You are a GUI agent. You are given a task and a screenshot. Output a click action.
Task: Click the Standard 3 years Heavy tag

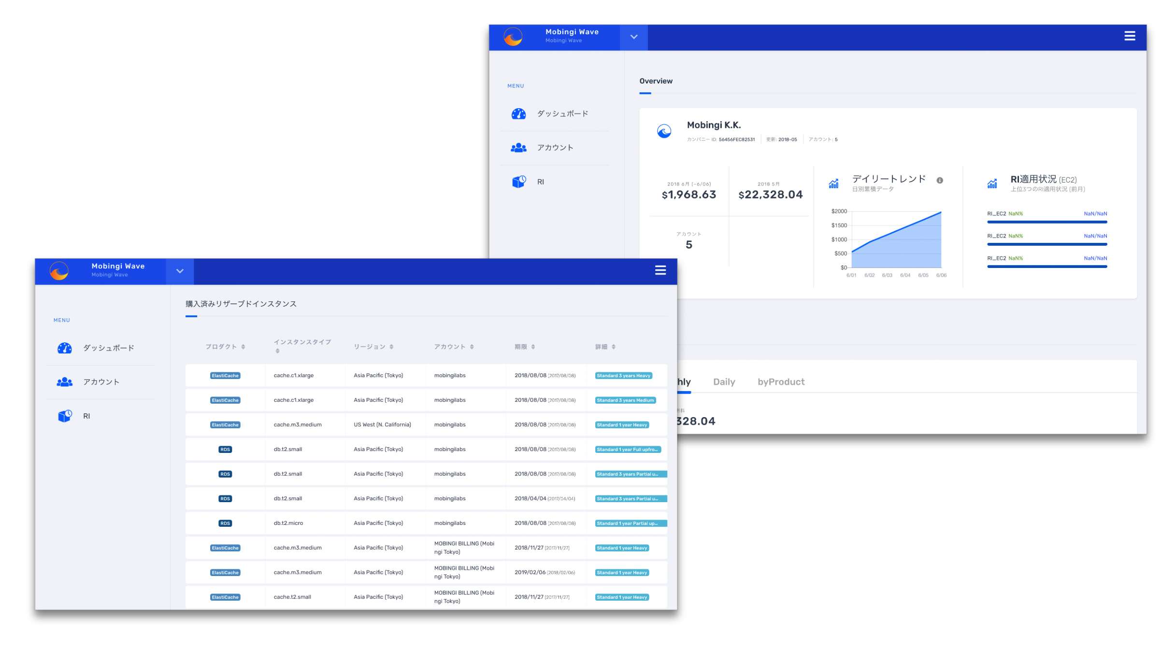tap(624, 376)
